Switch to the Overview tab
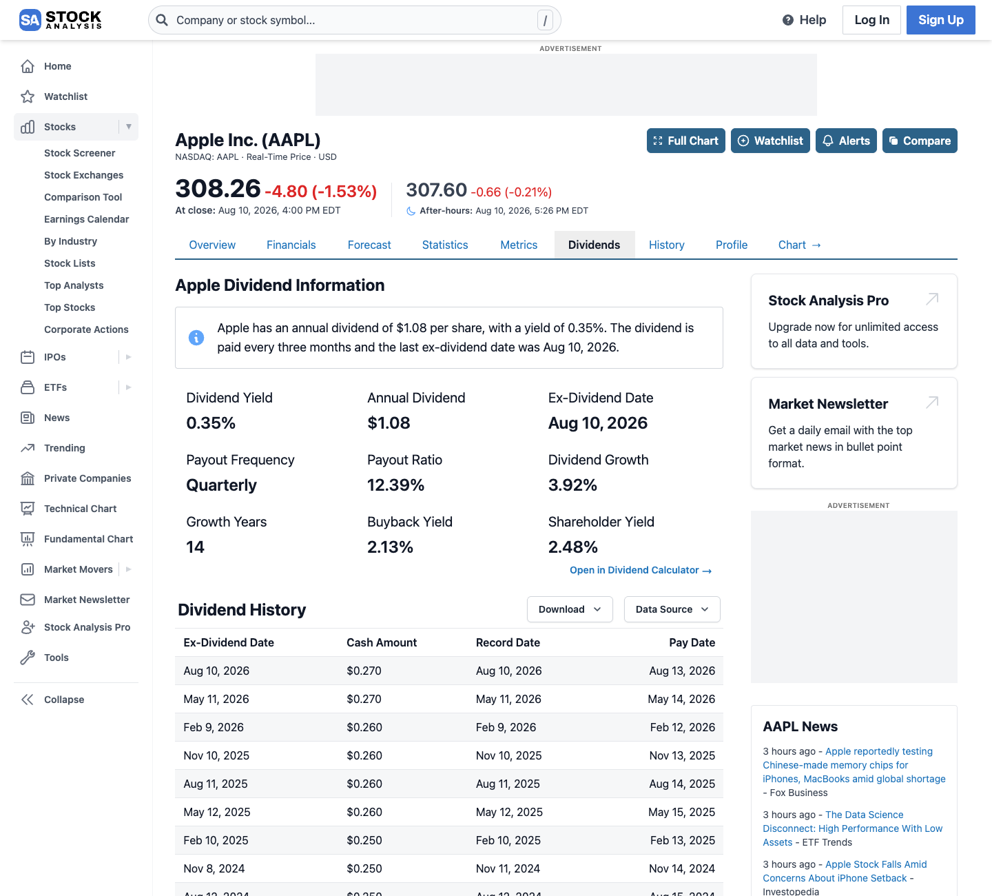992x896 pixels. click(x=212, y=245)
